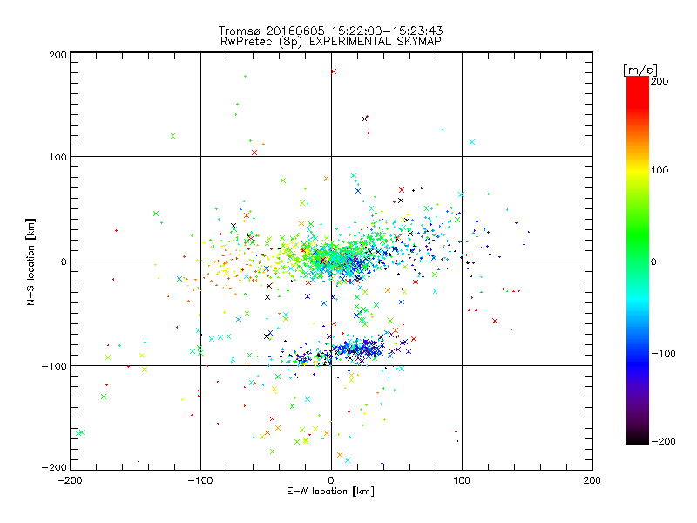Screen dimensions: 697x523
Task: Click the red X marker near top center
Action: (334, 71)
